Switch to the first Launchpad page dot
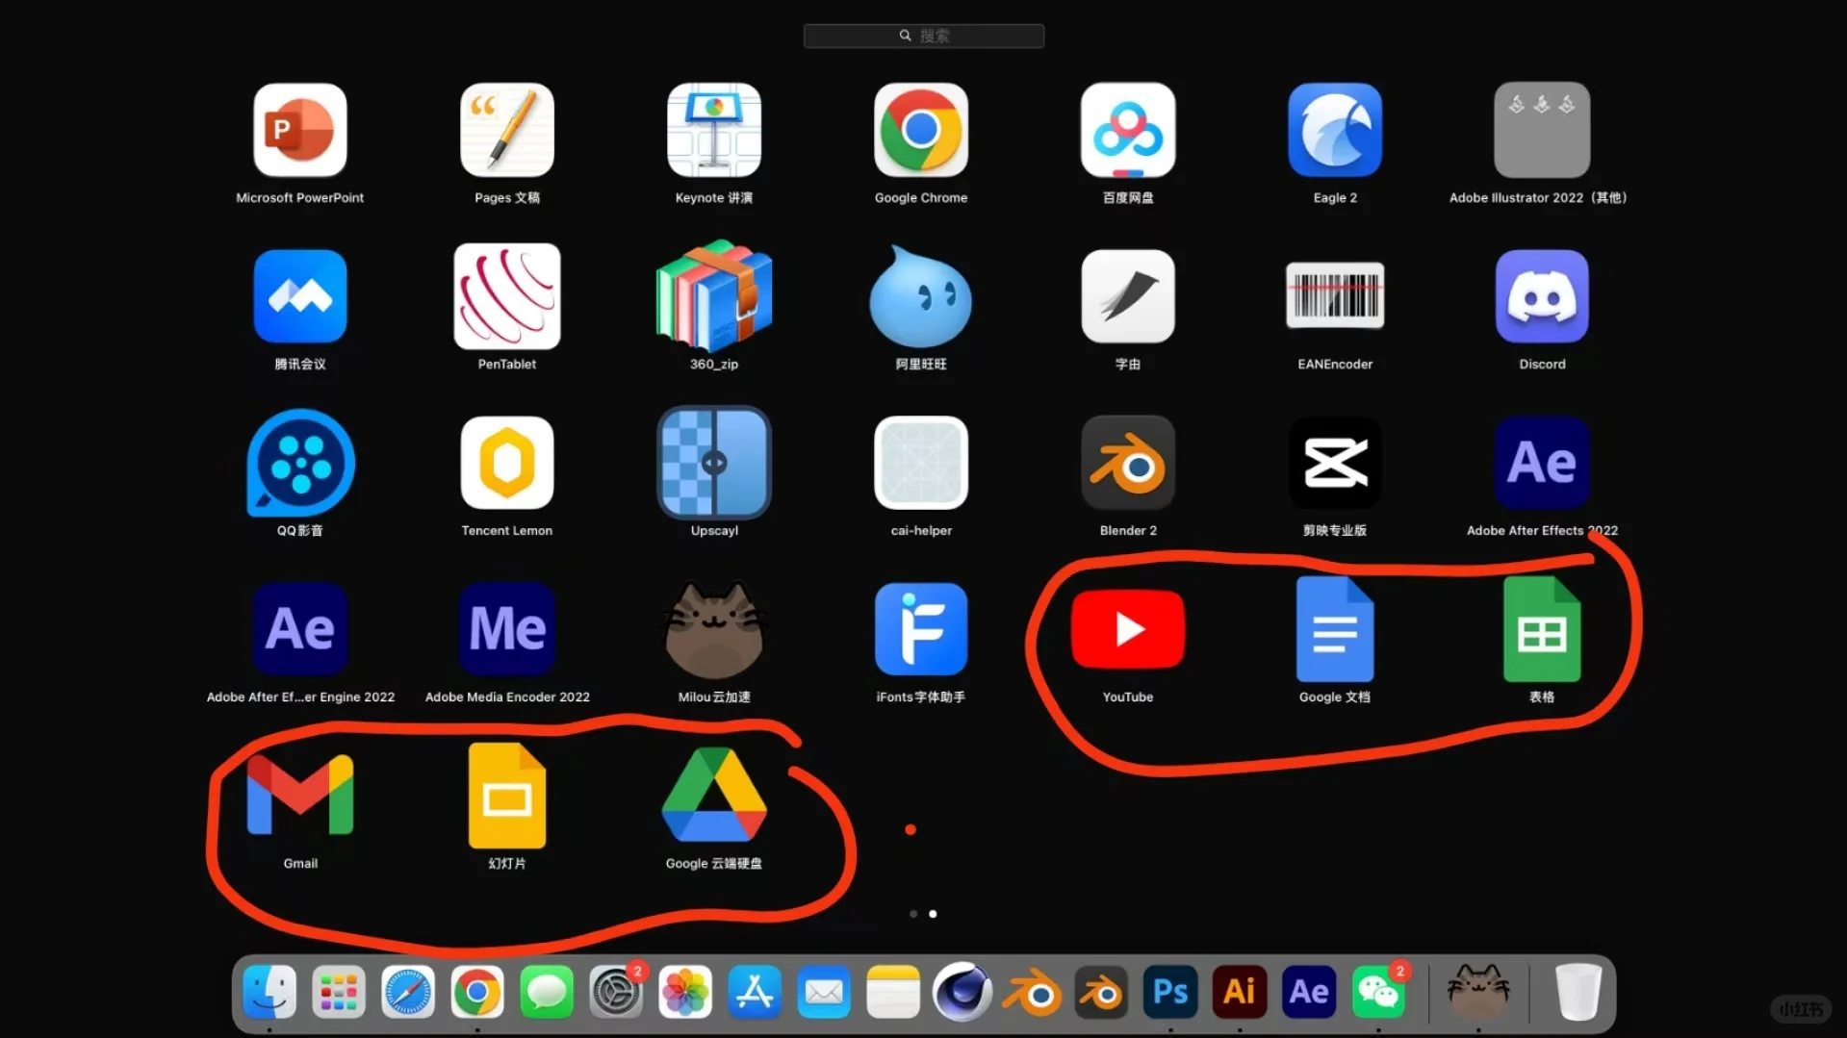The height and width of the screenshot is (1038, 1847). pyautogui.click(x=913, y=914)
